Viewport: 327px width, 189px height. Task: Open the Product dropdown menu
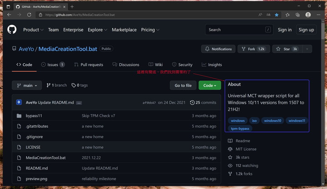(33, 30)
